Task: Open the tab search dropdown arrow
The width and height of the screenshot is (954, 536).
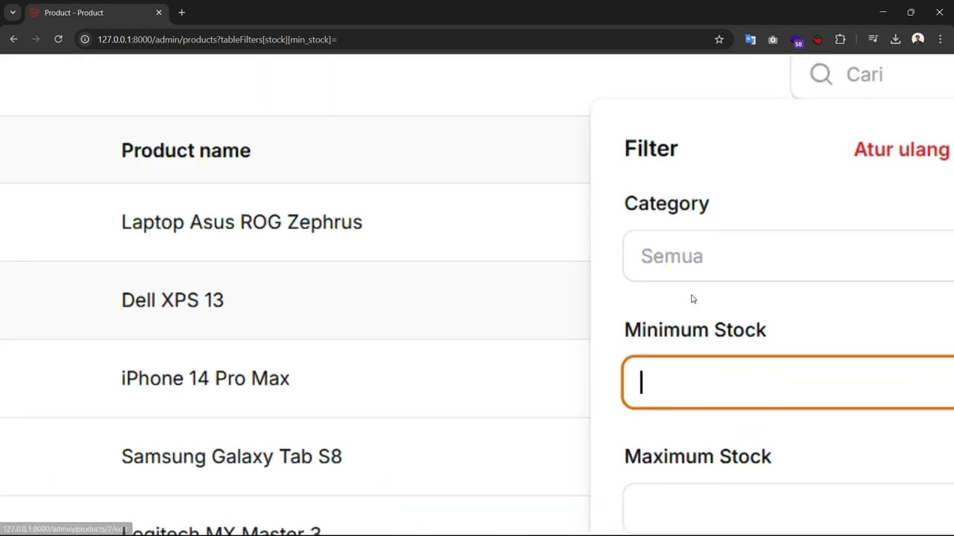Action: click(13, 13)
